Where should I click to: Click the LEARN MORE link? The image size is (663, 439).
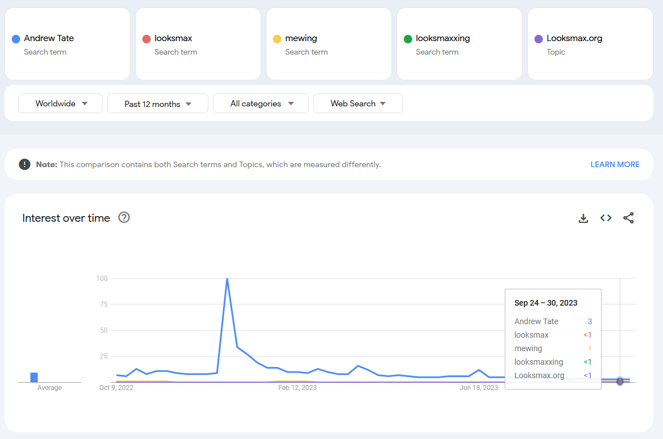615,164
